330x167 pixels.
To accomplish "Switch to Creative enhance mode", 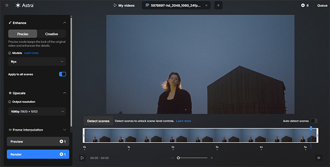I will (x=51, y=34).
